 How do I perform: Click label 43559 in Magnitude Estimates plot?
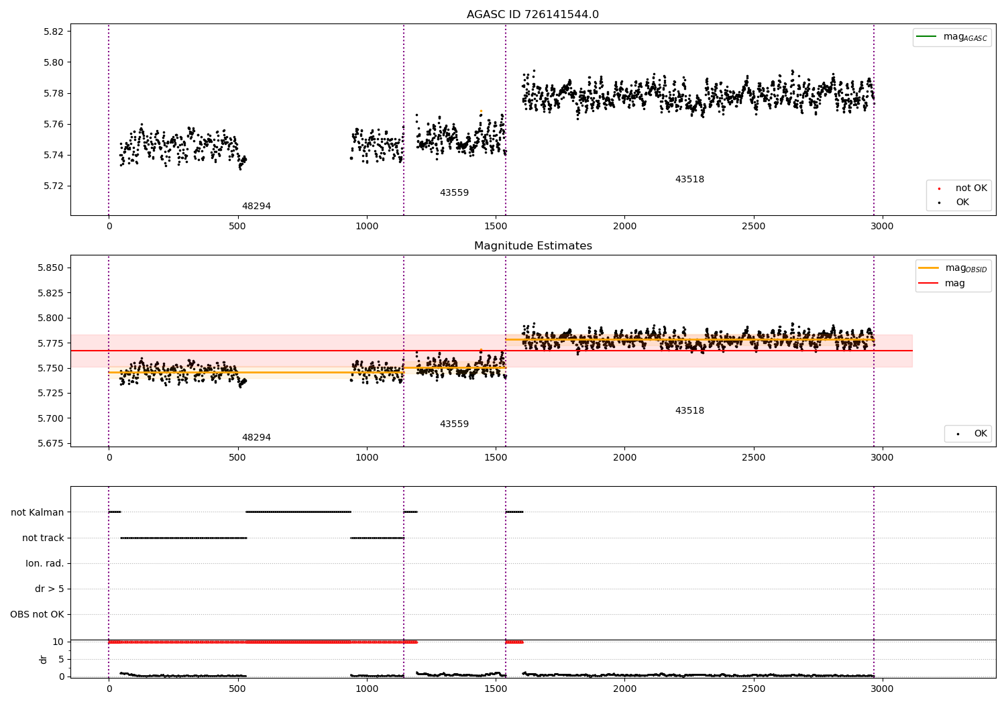454,424
